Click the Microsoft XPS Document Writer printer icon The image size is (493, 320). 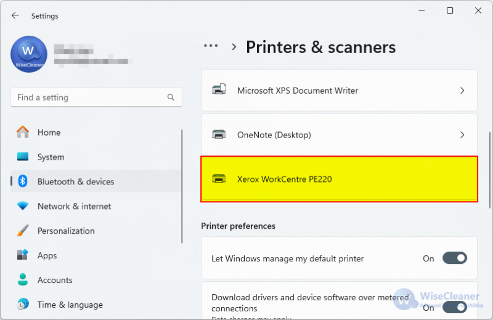(x=219, y=90)
